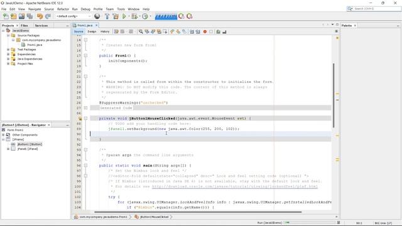Switch to the History view
Screen dimensions: 402x226
(105, 31)
